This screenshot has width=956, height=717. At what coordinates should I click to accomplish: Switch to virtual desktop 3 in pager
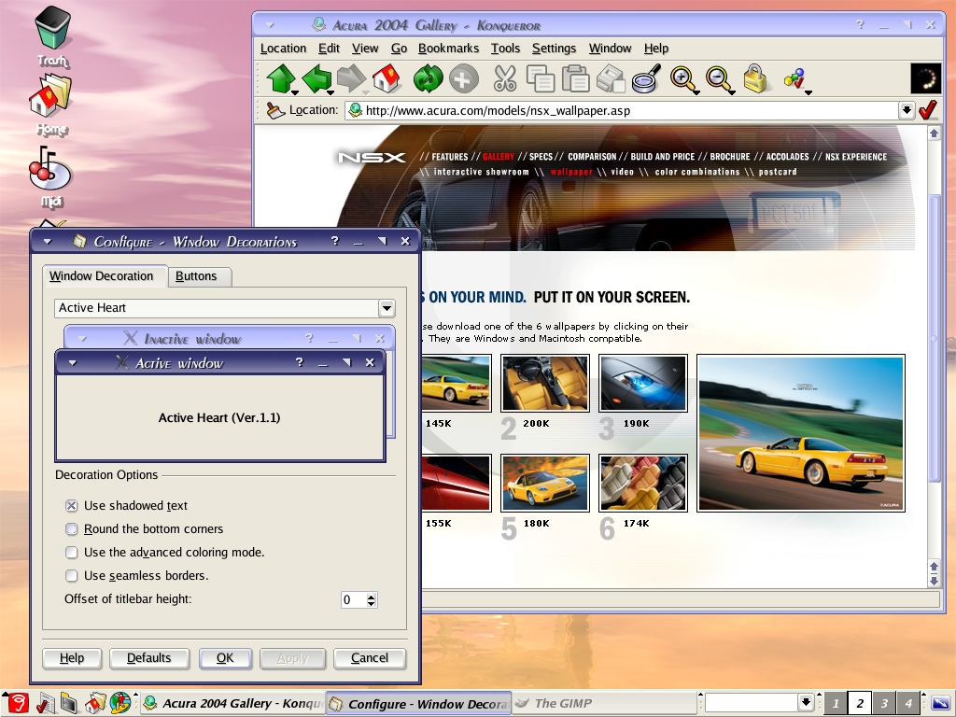coord(884,703)
